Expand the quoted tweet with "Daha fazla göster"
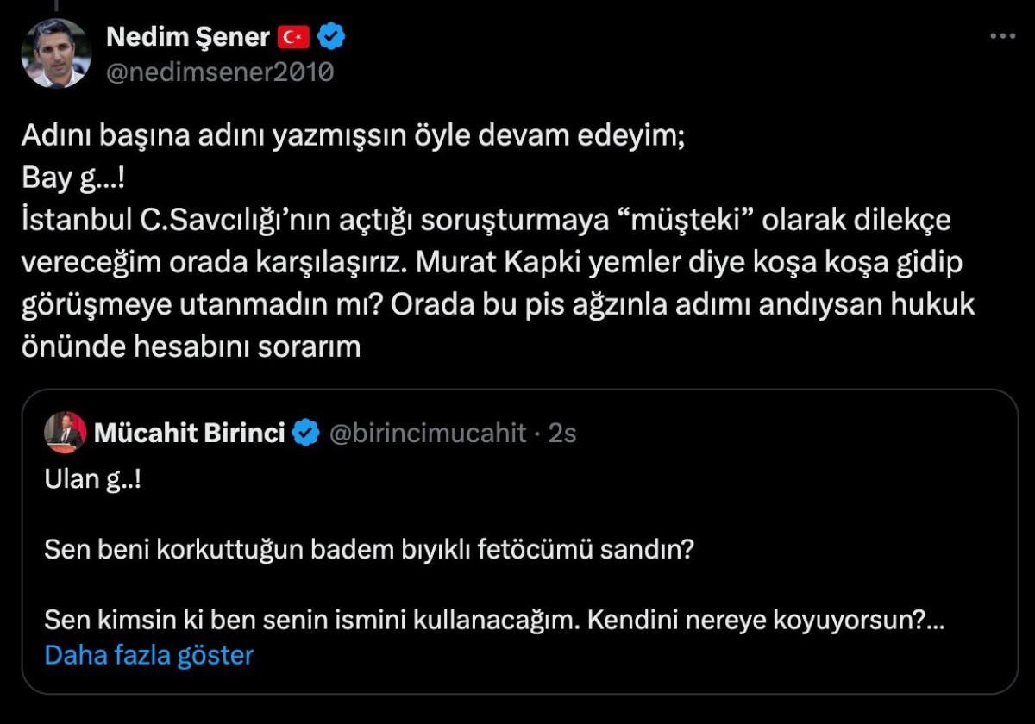Viewport: 1035px width, 724px height. (x=148, y=655)
